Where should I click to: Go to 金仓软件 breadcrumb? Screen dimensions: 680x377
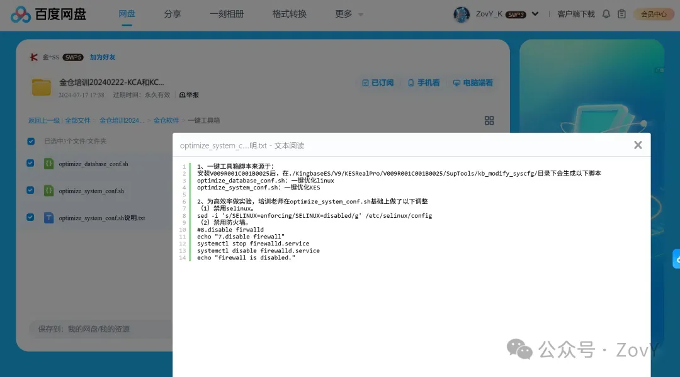tap(166, 120)
